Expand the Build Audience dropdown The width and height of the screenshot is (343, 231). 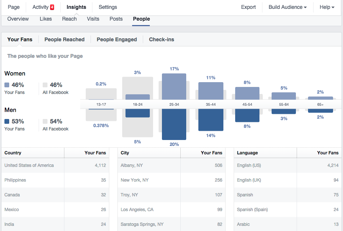(287, 7)
